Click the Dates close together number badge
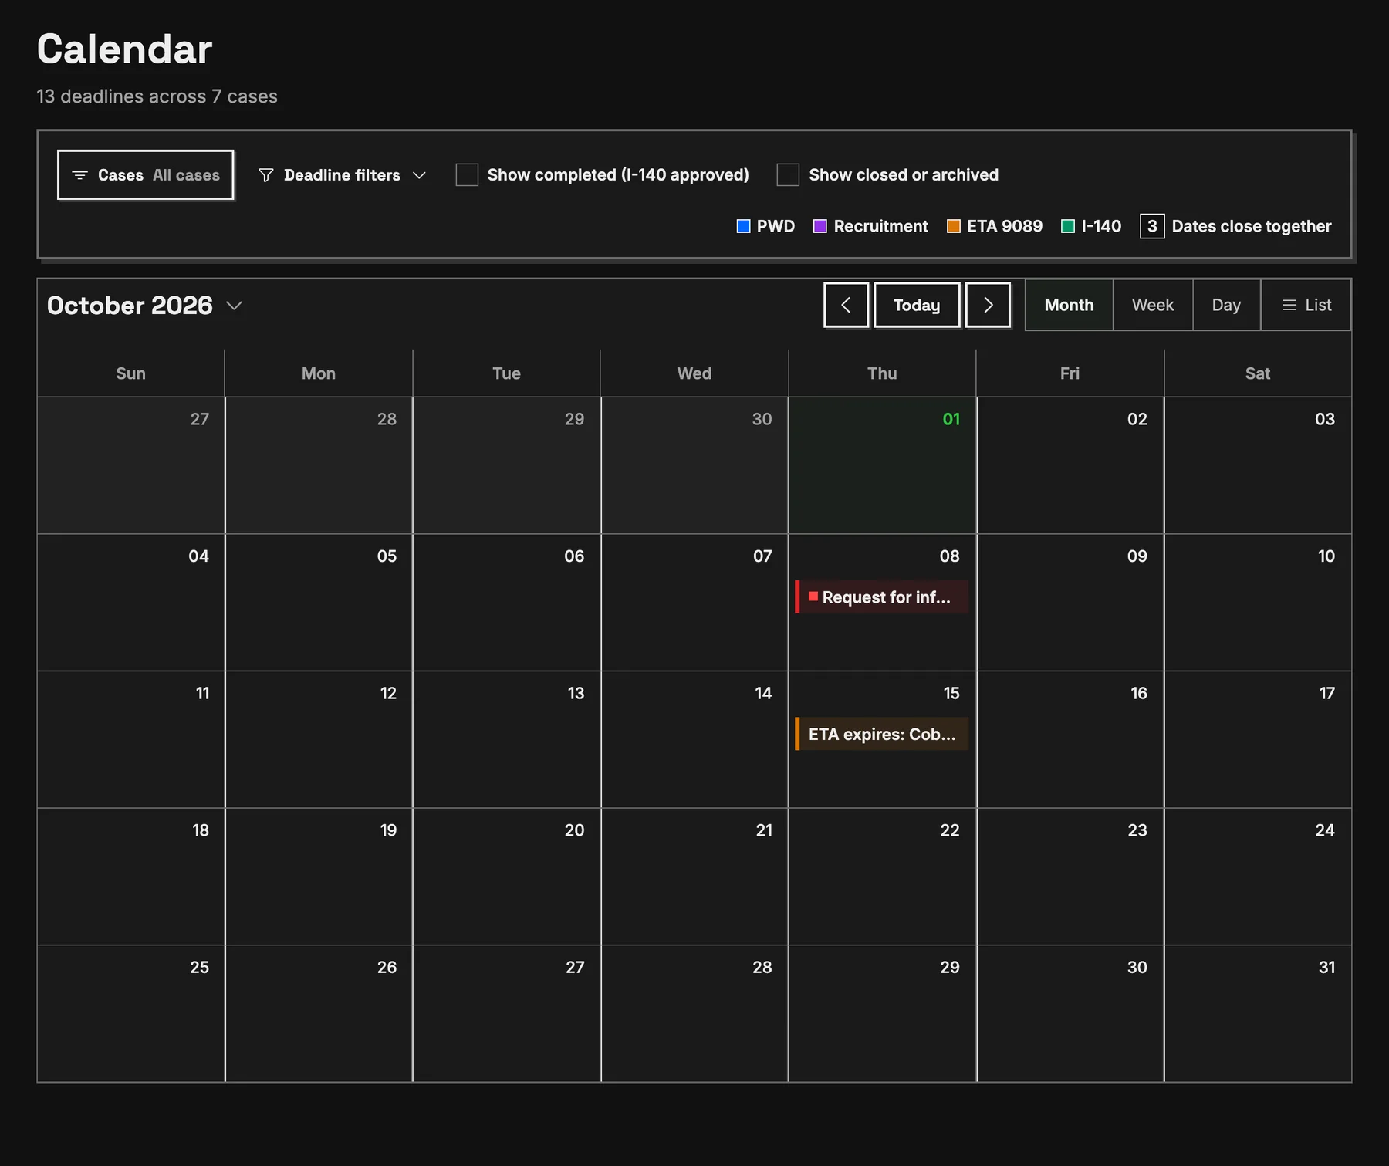The image size is (1389, 1166). pyautogui.click(x=1151, y=226)
